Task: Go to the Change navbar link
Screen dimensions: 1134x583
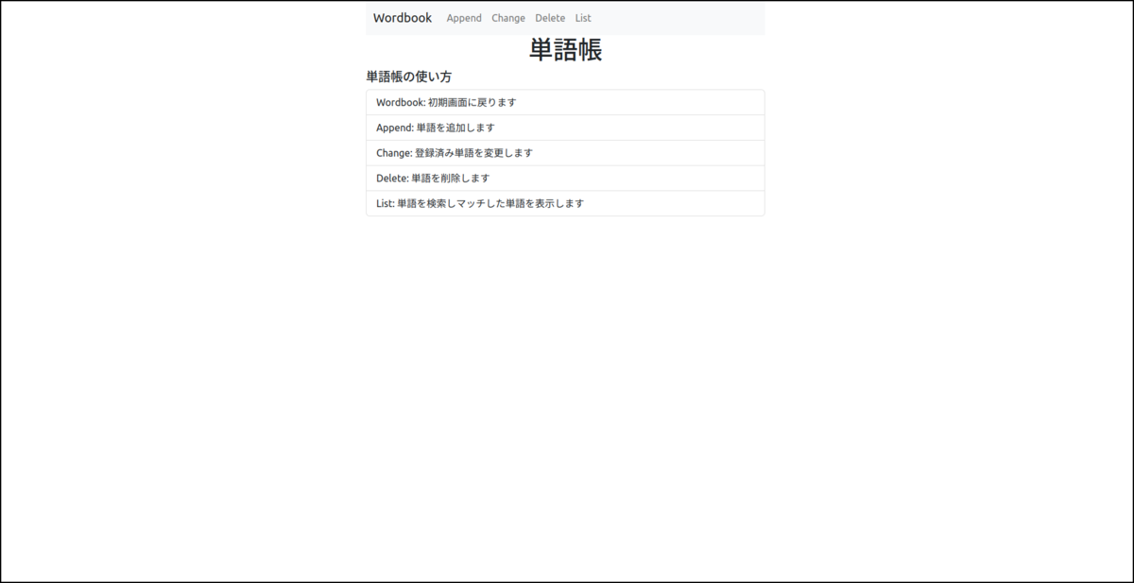Action: coord(508,18)
